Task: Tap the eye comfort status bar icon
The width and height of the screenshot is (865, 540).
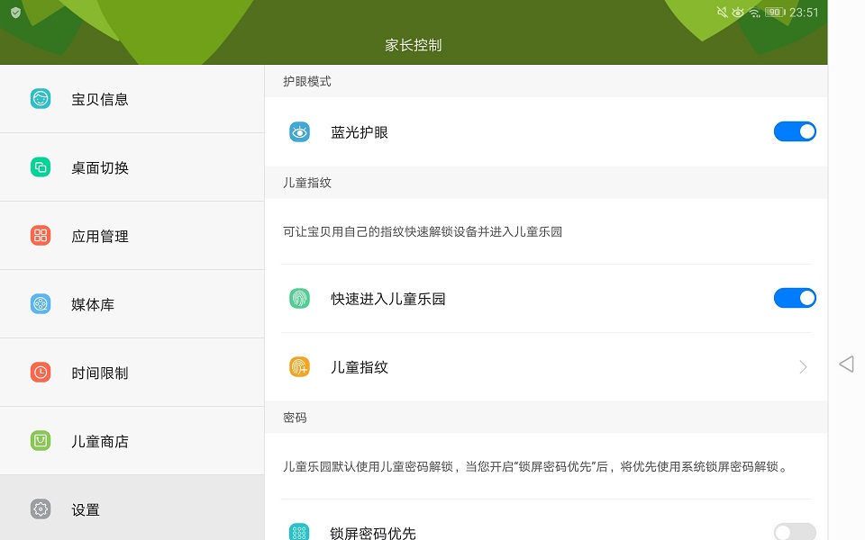Action: (x=738, y=12)
